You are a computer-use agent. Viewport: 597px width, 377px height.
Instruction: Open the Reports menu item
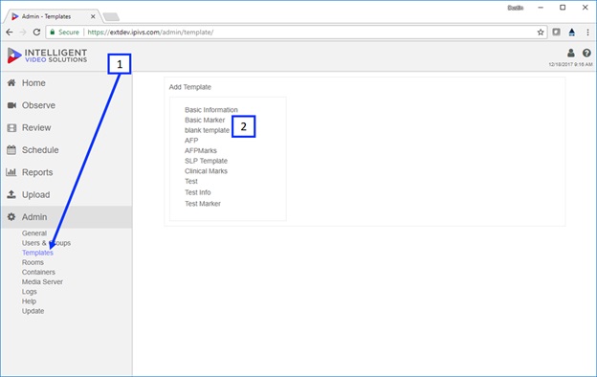tap(37, 172)
